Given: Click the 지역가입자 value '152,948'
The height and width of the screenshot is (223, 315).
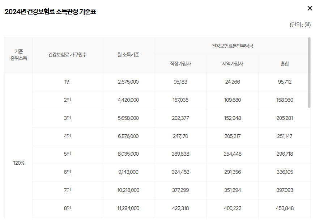Looking at the screenshot, I should 233,118.
